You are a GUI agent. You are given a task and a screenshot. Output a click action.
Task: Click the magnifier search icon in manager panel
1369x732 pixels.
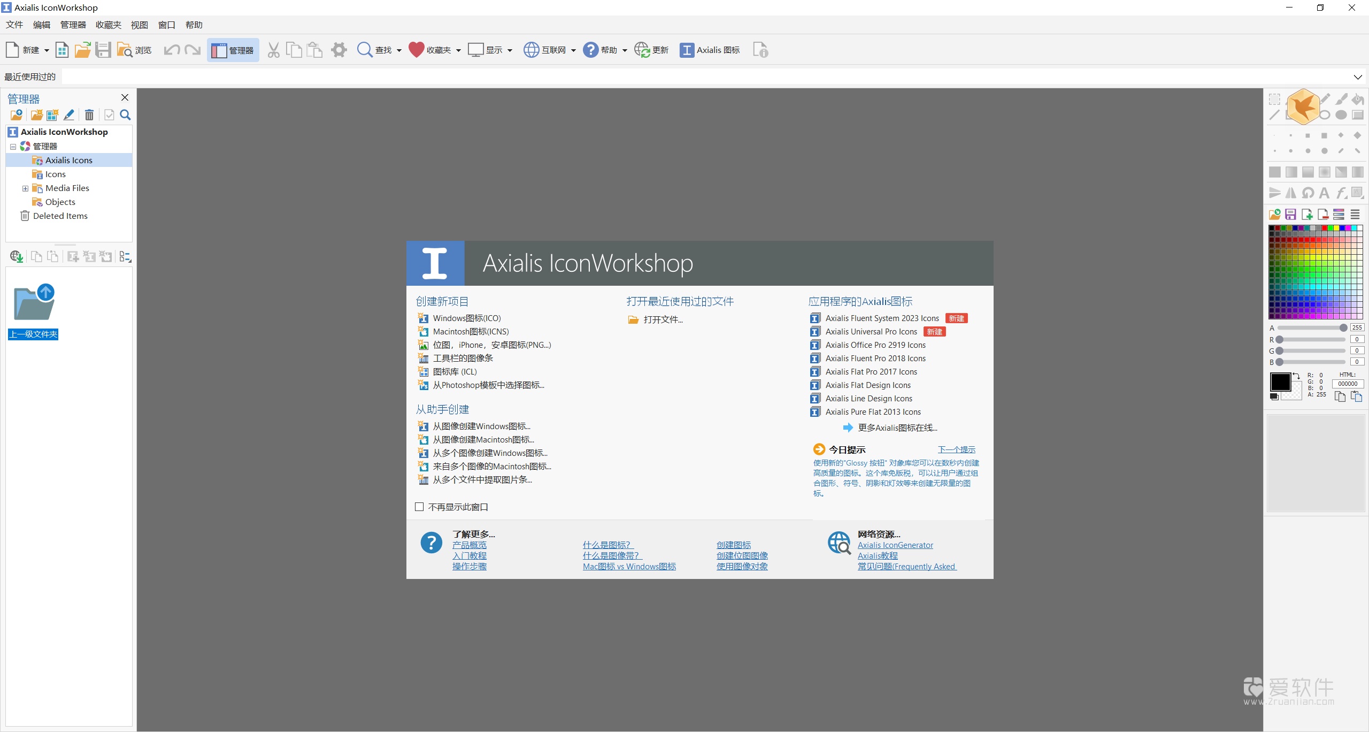click(125, 115)
